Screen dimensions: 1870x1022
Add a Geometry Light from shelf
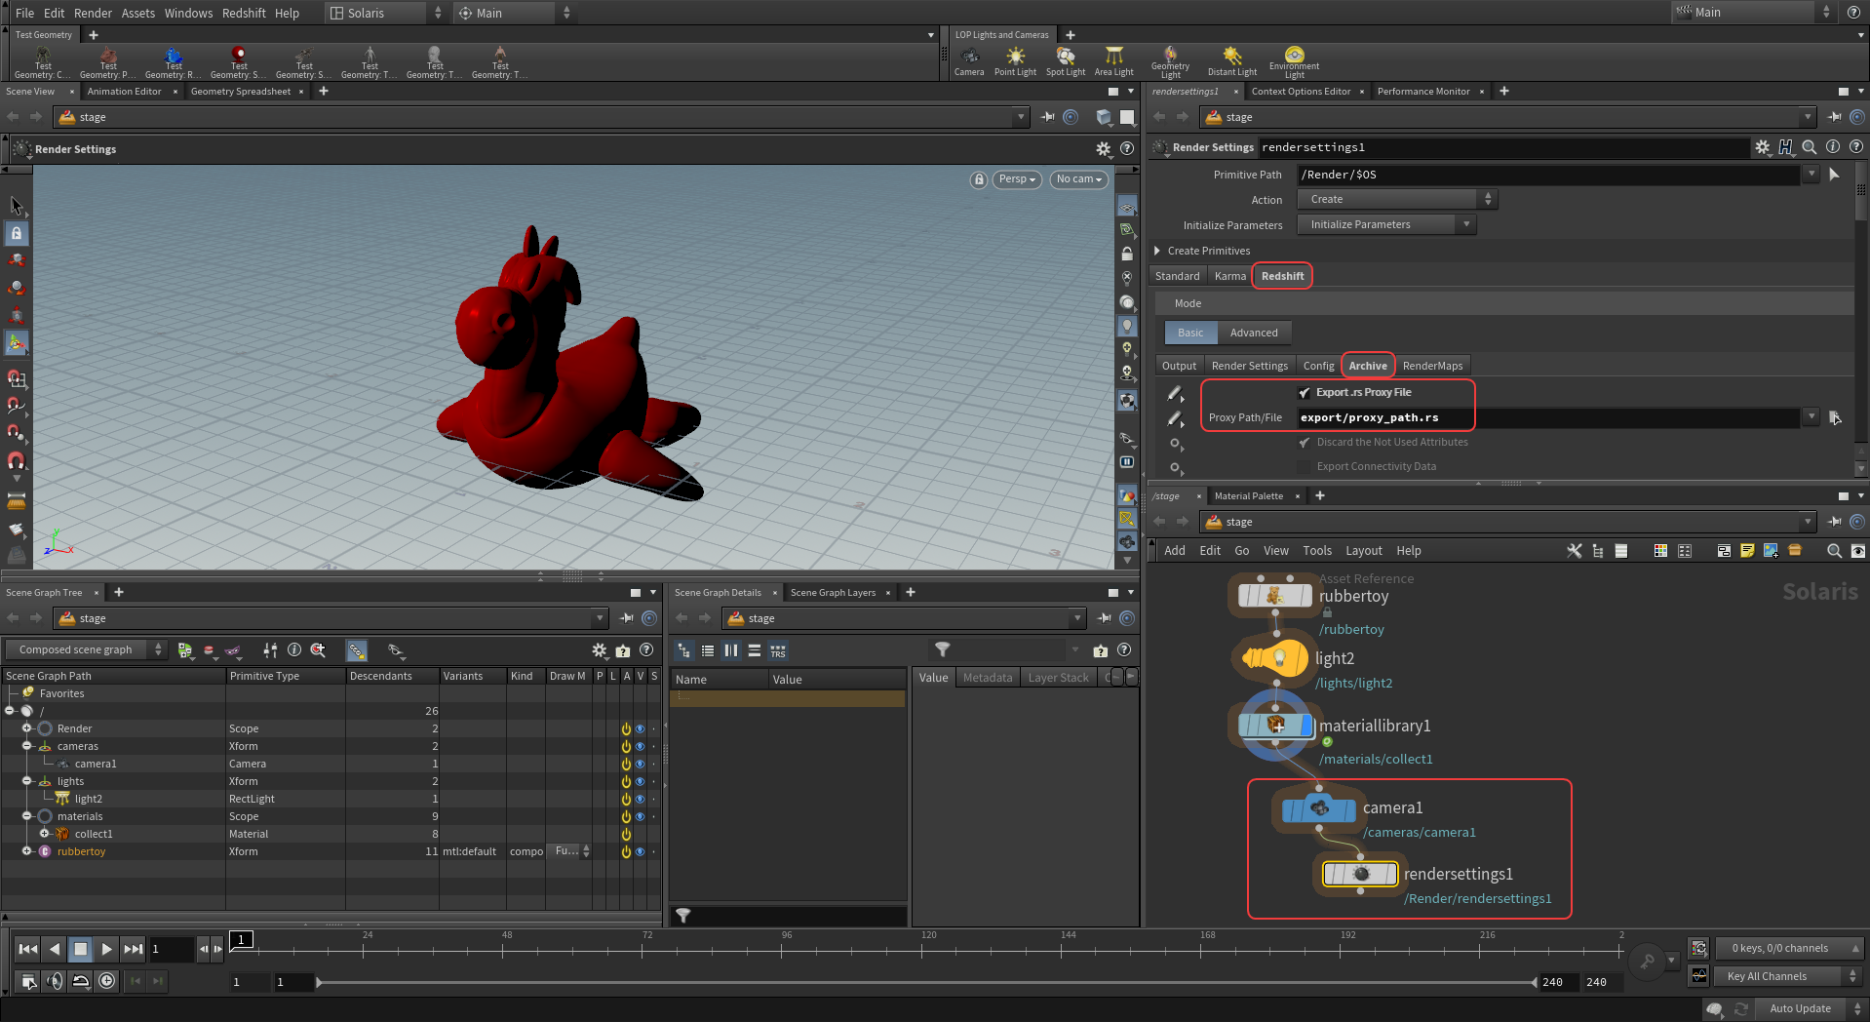tap(1170, 61)
